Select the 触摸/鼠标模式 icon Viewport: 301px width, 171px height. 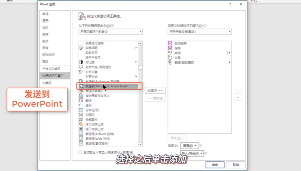(170, 62)
